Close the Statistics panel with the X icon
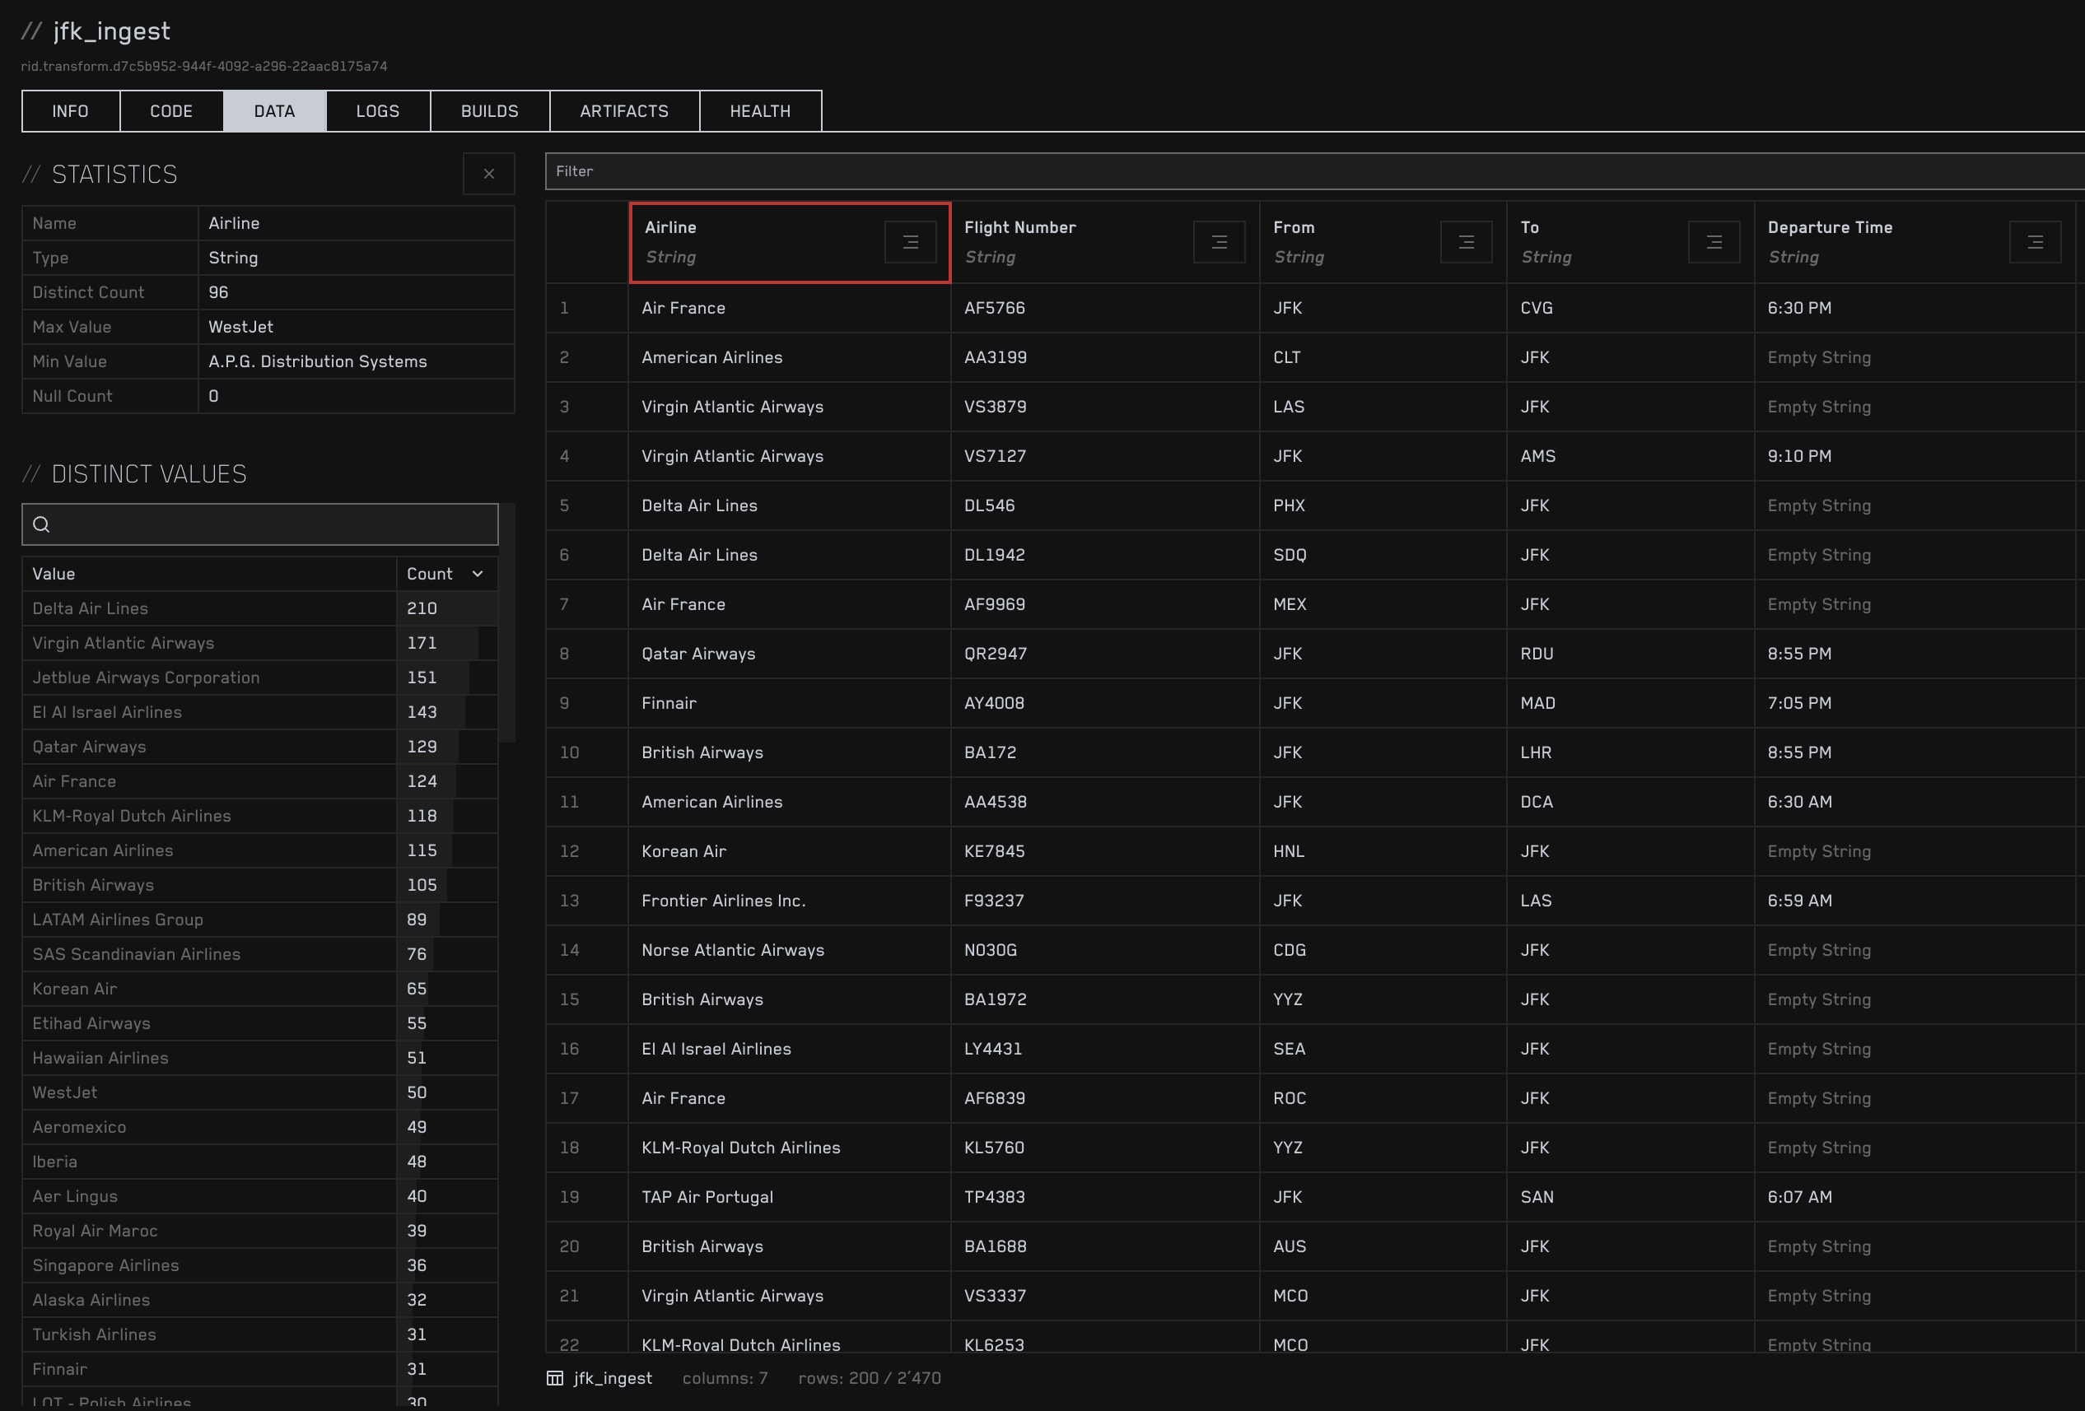This screenshot has width=2085, height=1411. tap(488, 173)
